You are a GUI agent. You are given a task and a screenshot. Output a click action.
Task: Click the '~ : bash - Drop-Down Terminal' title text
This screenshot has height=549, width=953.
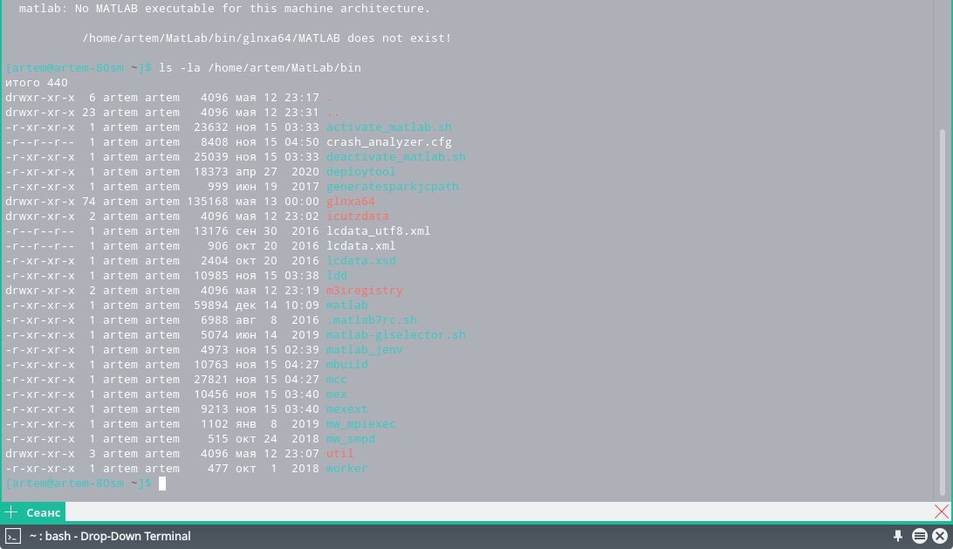(110, 536)
